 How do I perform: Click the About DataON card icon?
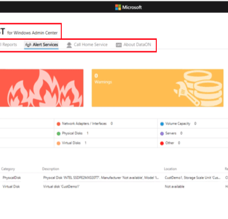coord(119,45)
